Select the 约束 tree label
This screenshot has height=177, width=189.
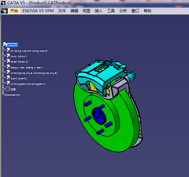click(x=13, y=89)
